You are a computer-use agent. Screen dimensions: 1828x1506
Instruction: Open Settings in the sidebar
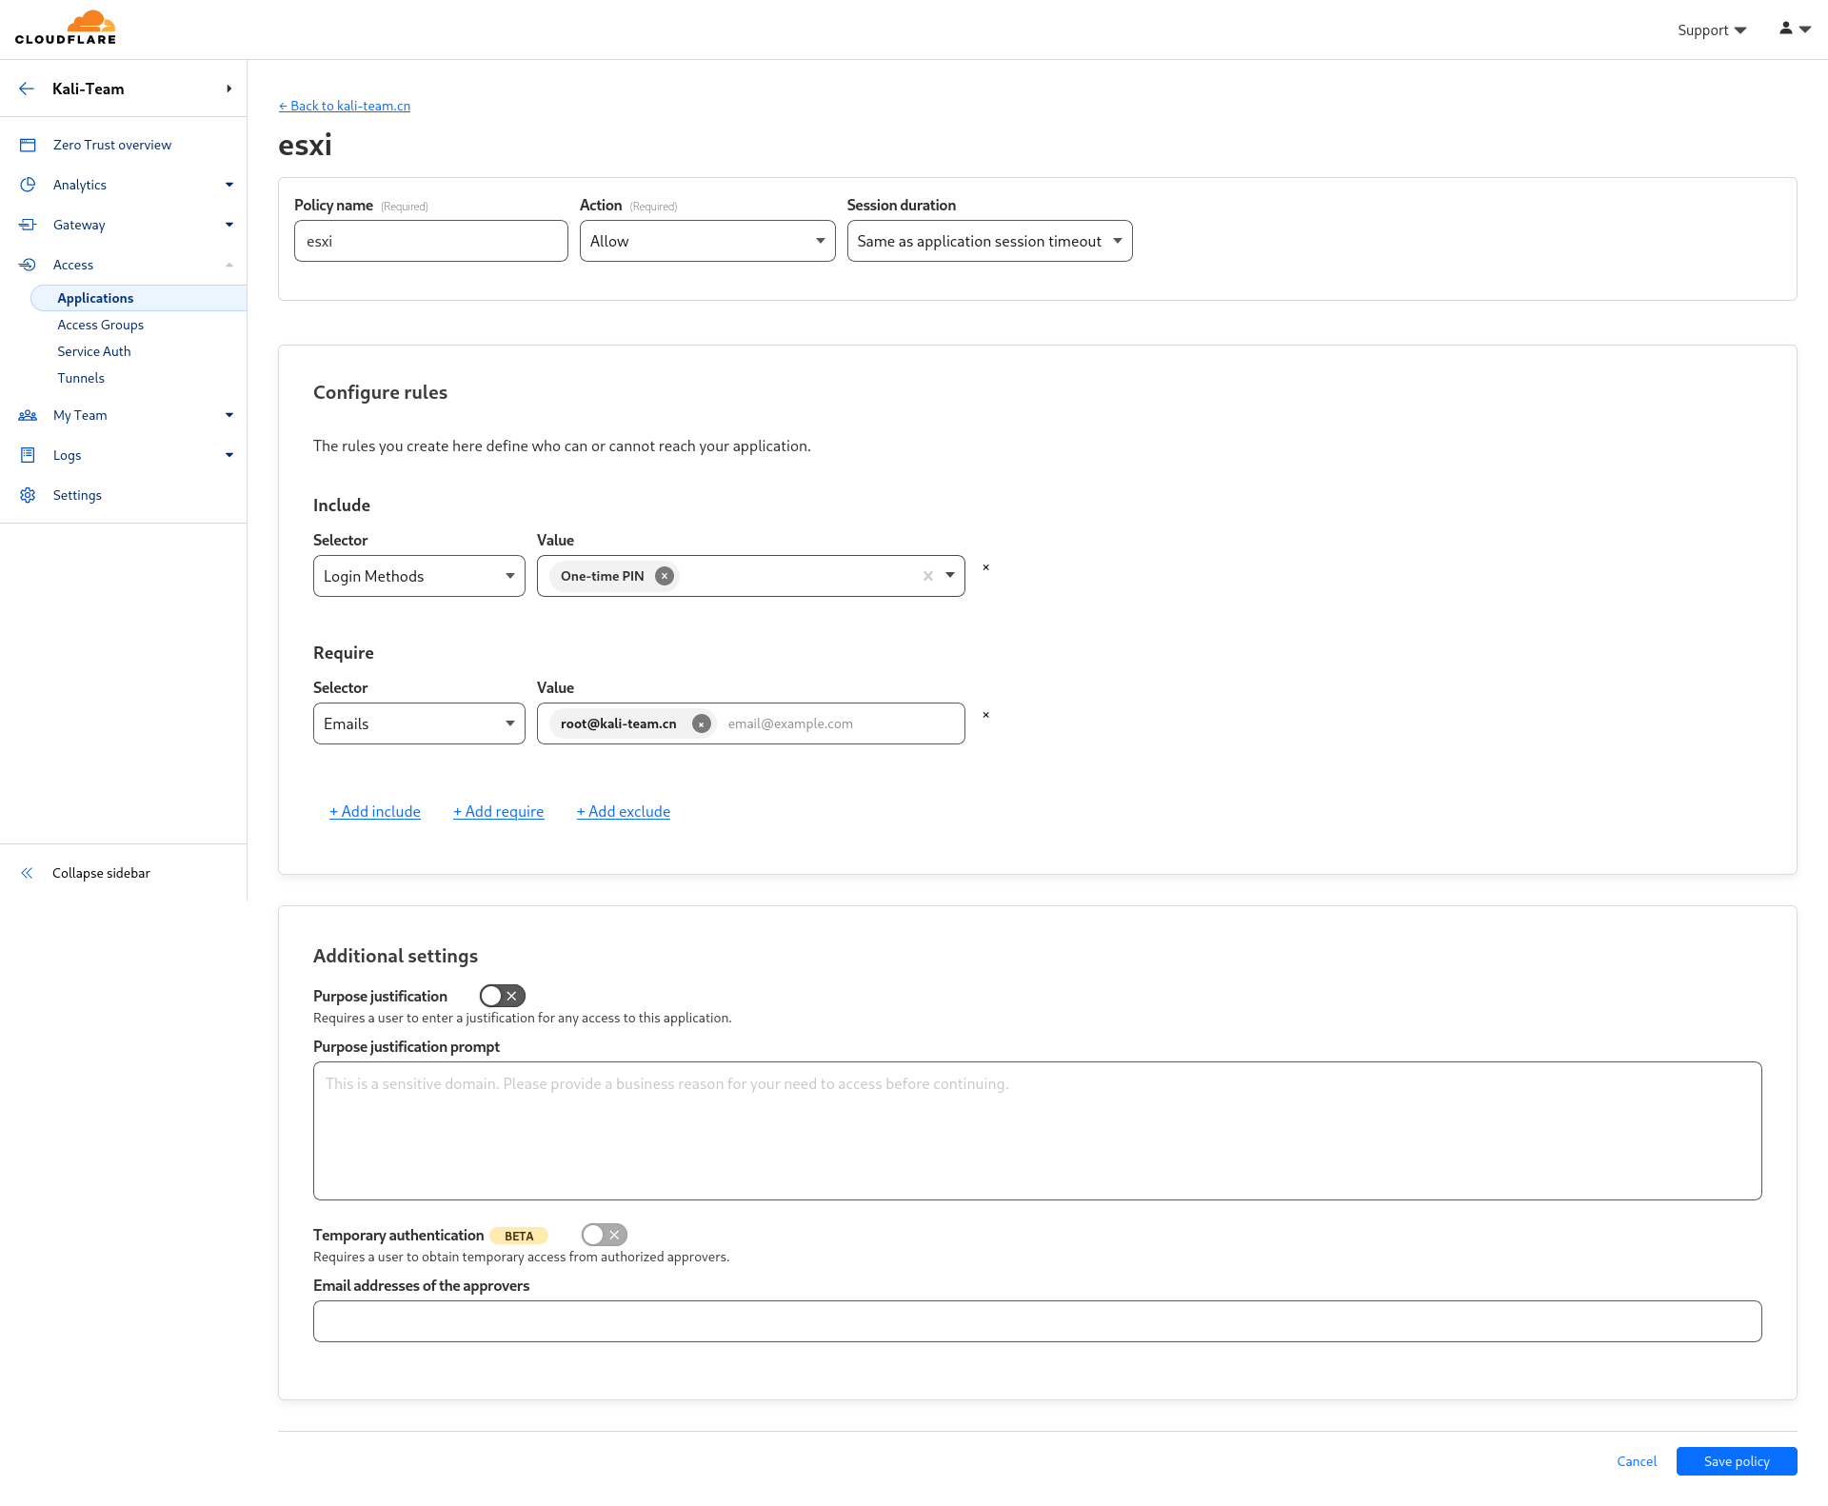coord(77,495)
